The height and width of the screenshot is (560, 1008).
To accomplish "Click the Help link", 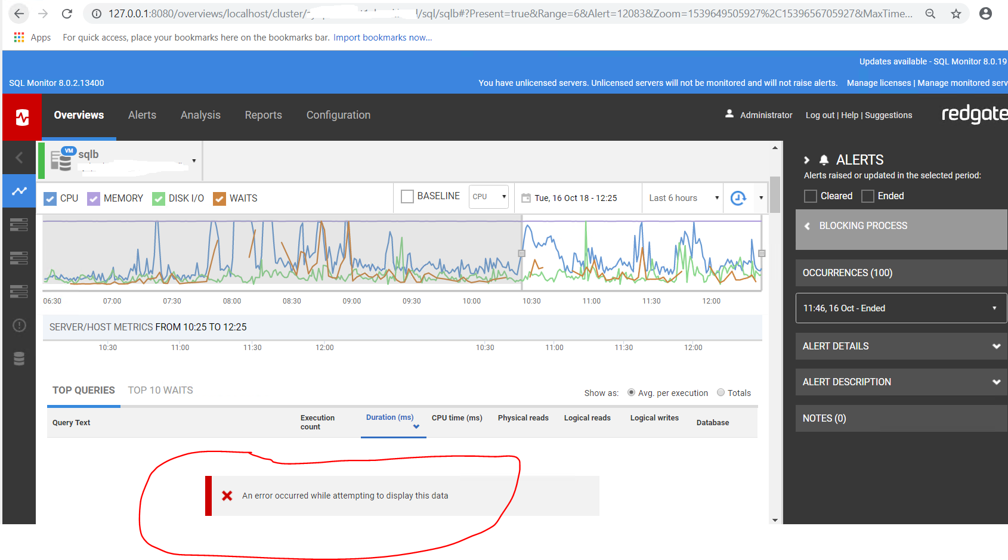I will pyautogui.click(x=849, y=115).
